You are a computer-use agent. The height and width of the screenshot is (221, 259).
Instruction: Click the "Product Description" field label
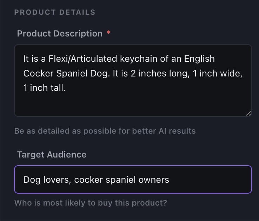tap(60, 34)
